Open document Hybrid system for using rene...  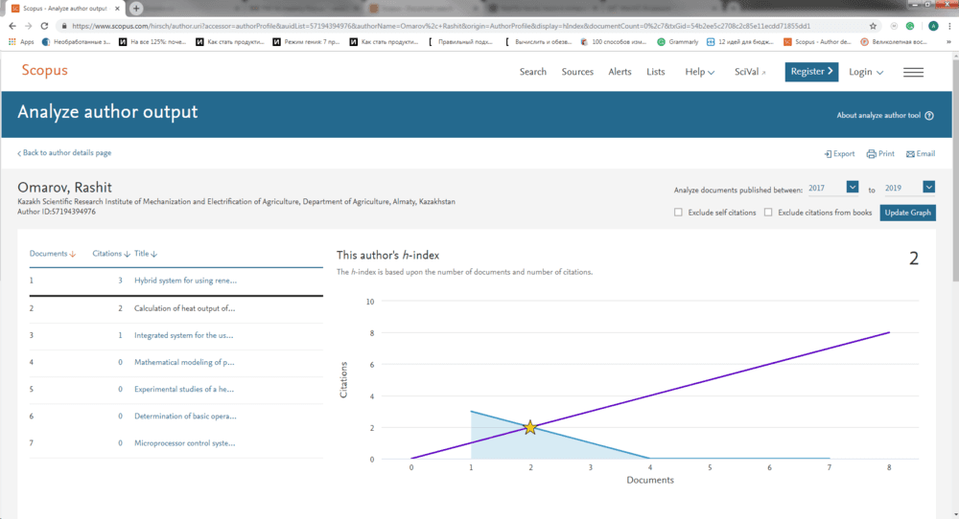coord(185,281)
